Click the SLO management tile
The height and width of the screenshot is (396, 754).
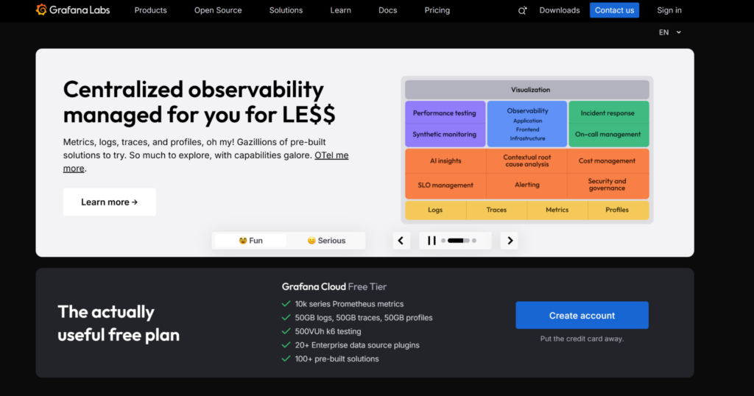tap(445, 185)
